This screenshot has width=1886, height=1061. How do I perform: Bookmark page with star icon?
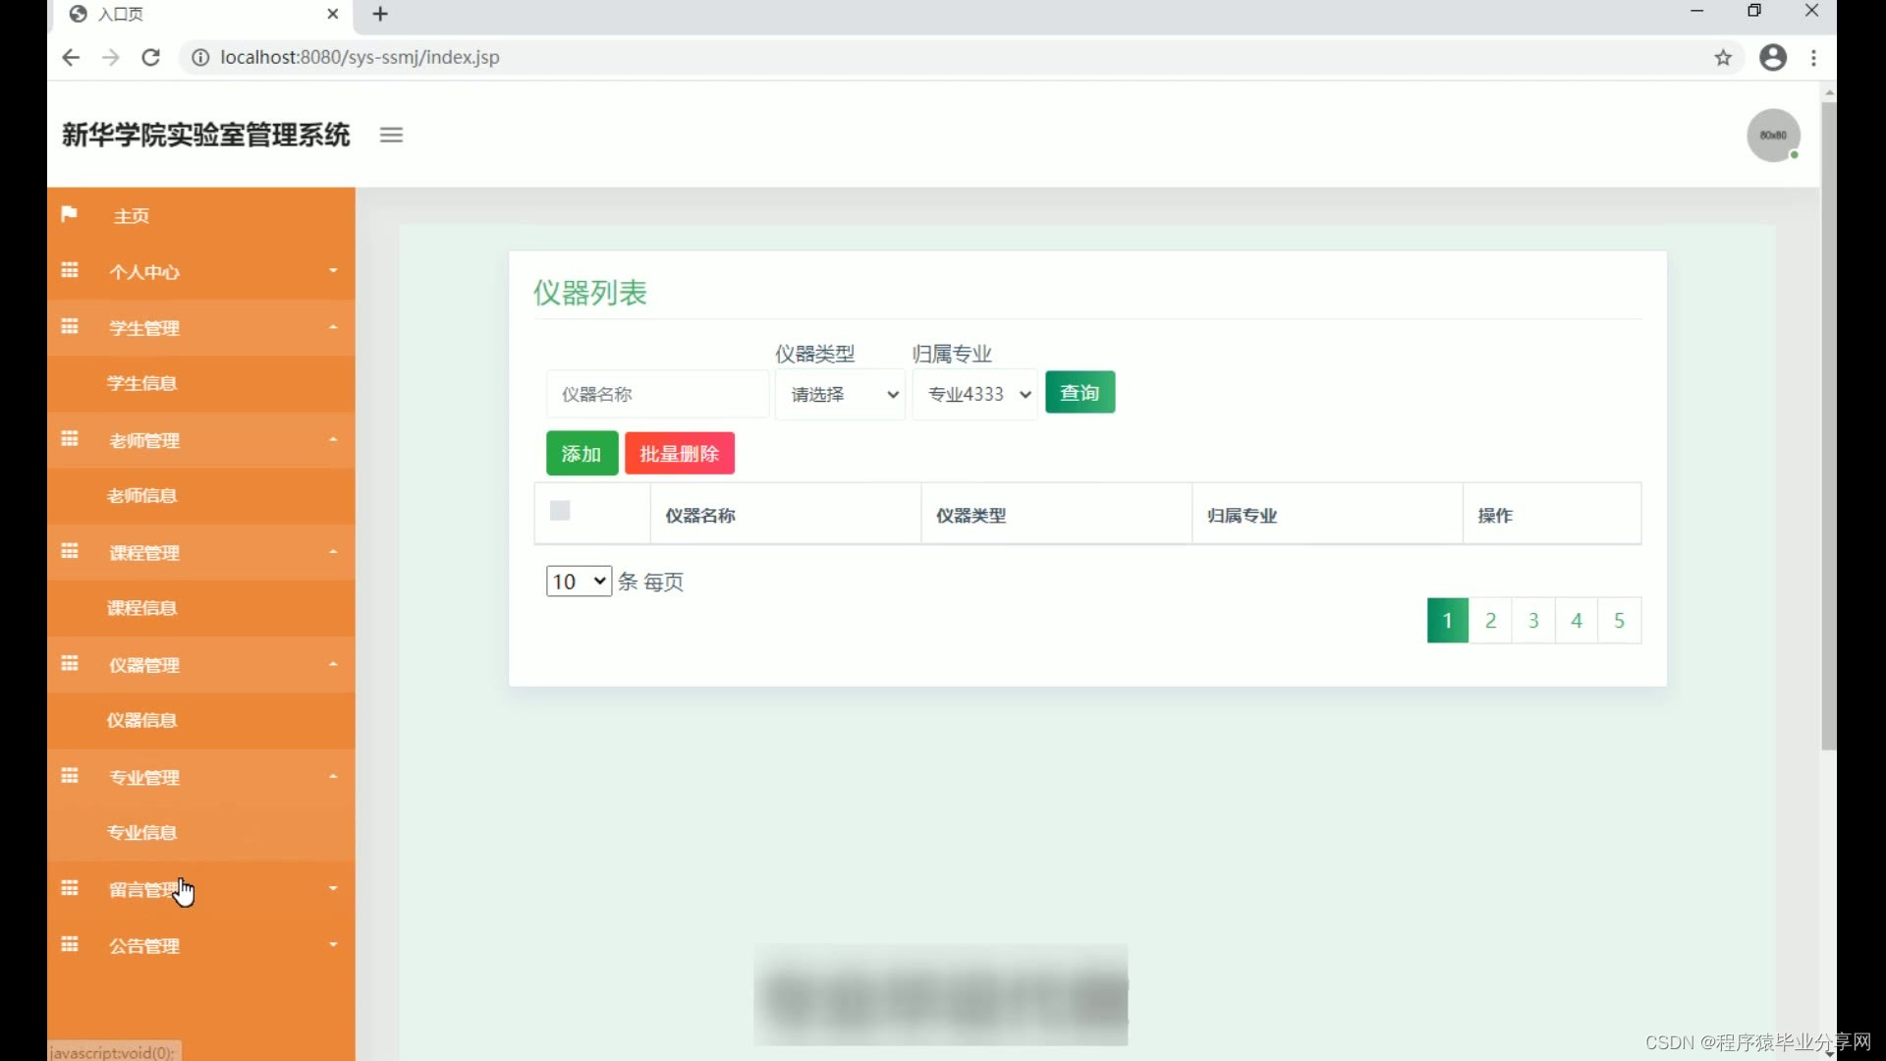coord(1723,57)
